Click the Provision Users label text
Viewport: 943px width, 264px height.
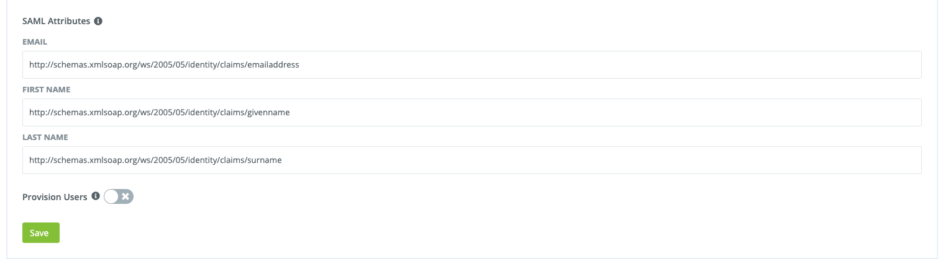55,197
